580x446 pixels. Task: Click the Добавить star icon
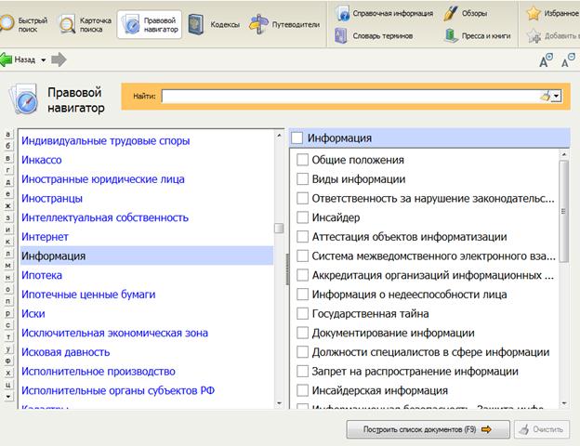pyautogui.click(x=534, y=36)
